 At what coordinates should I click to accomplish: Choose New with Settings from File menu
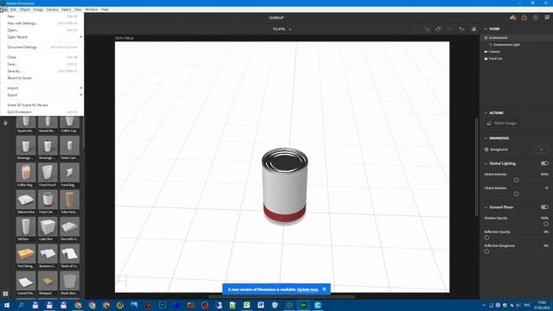click(x=42, y=23)
